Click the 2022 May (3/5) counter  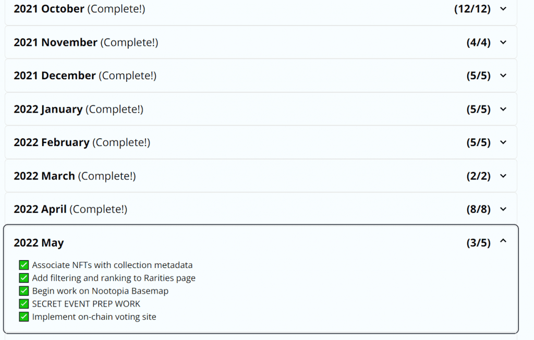[479, 243]
